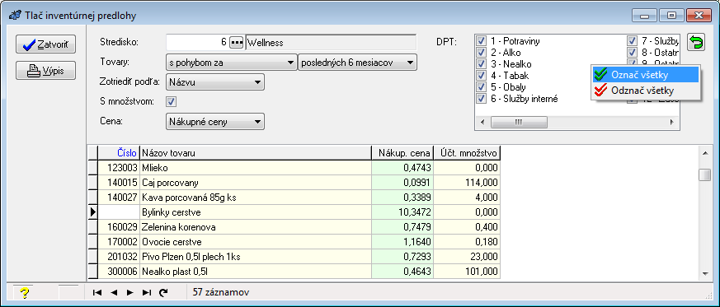
Task: Select the Caj porcovany row
Action: [294, 183]
